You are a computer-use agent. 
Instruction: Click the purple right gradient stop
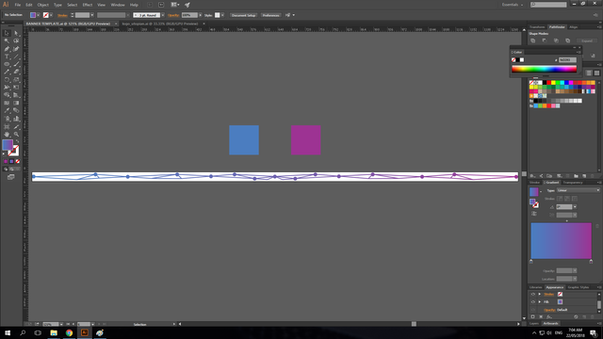point(591,262)
